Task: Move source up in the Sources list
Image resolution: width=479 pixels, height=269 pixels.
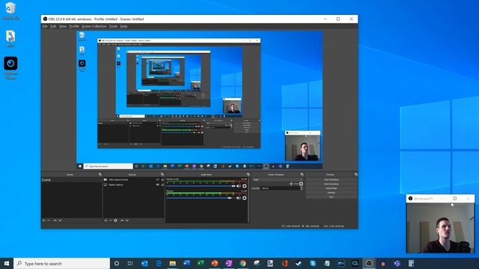Action: pos(122,220)
